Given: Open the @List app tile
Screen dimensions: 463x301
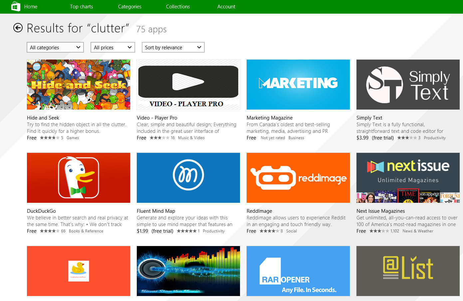Looking at the screenshot, I should pos(408,271).
